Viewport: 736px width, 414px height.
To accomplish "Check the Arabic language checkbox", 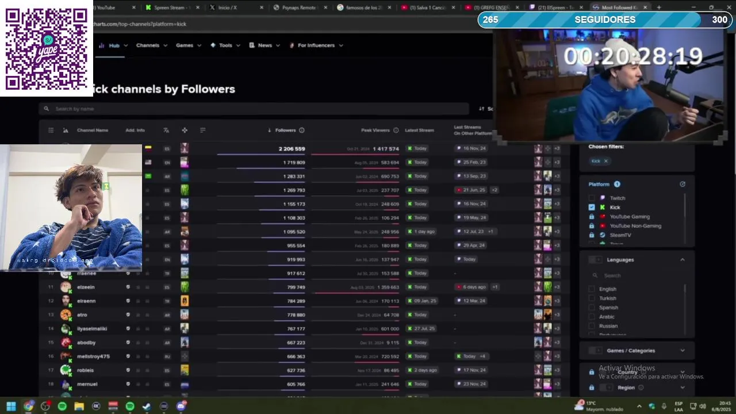I will pyautogui.click(x=592, y=317).
